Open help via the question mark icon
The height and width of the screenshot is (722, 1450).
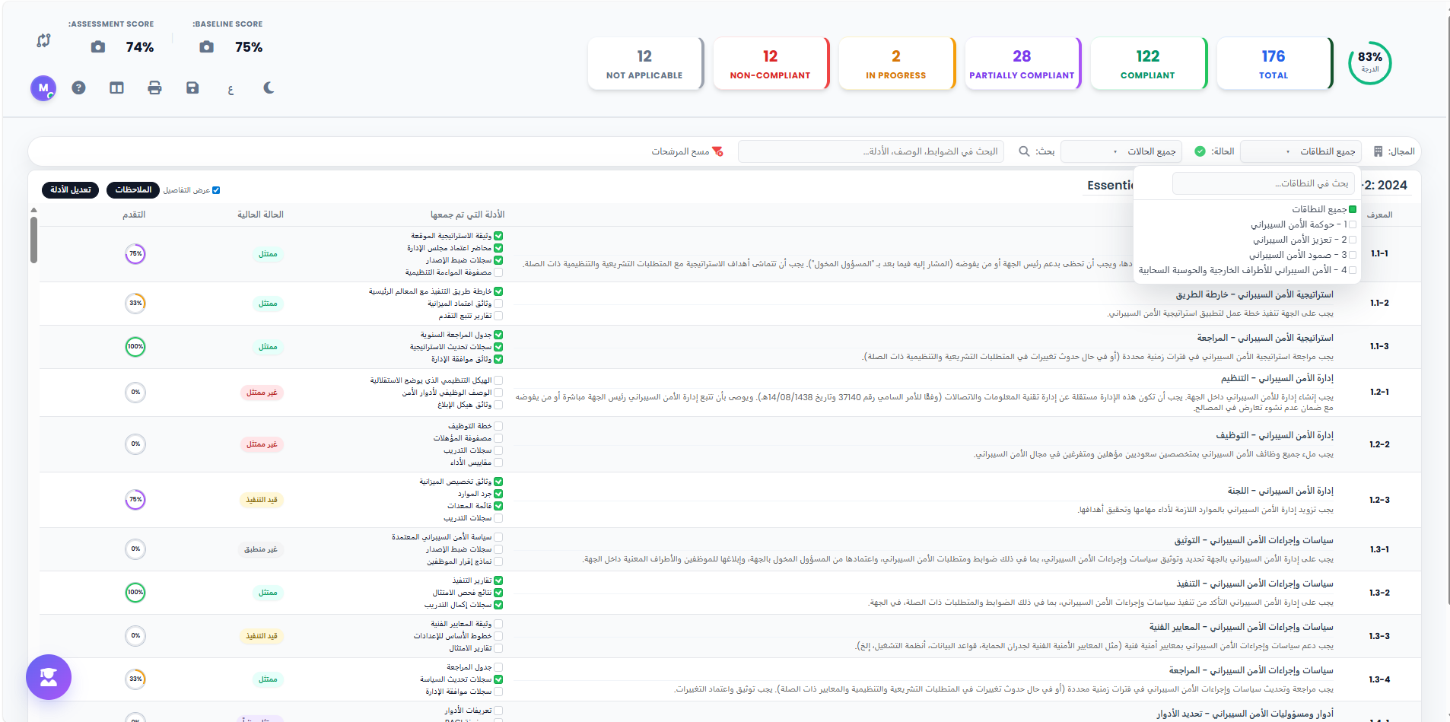point(79,87)
